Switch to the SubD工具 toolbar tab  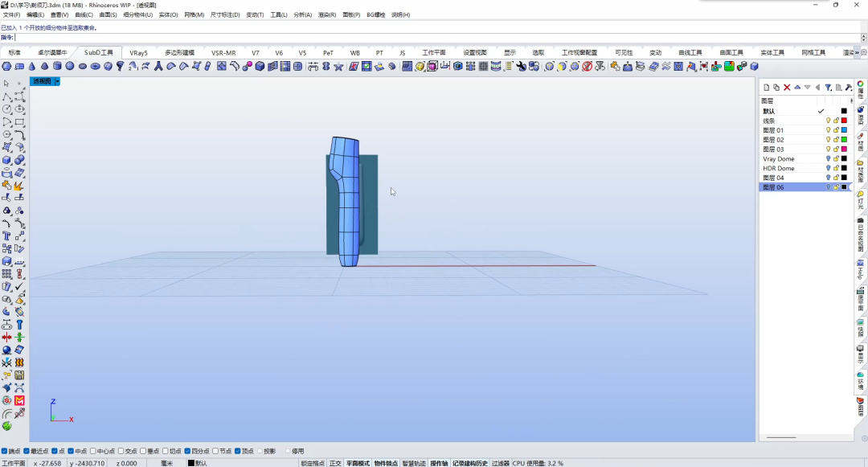99,52
